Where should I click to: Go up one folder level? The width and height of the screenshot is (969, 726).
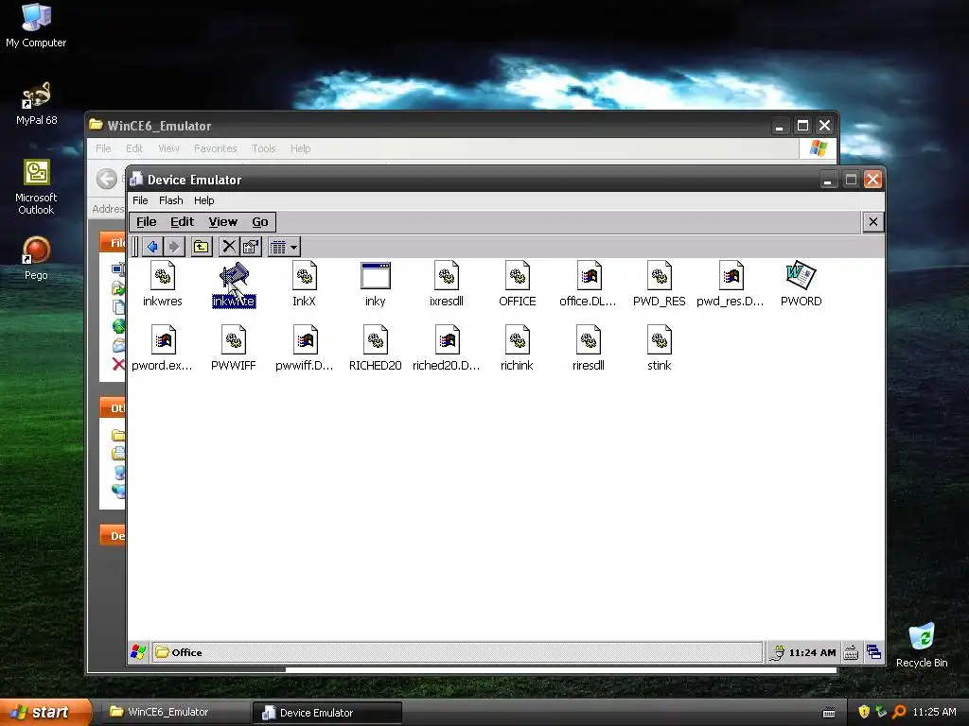tap(202, 247)
